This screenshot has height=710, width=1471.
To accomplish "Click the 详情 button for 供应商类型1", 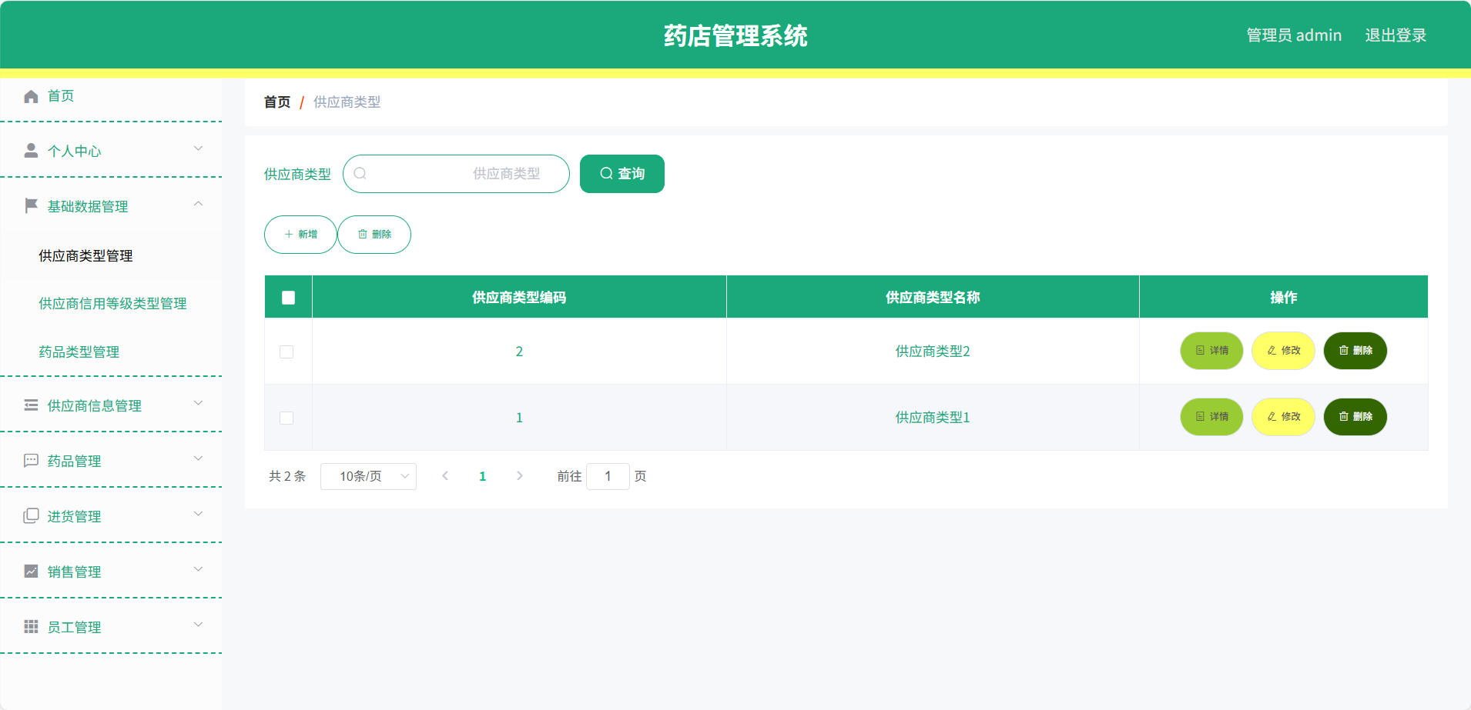I will (x=1211, y=417).
